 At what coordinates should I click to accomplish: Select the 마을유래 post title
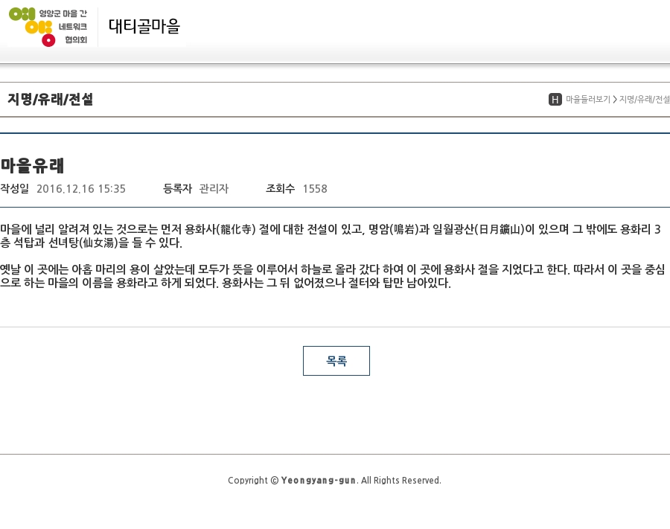click(x=32, y=166)
